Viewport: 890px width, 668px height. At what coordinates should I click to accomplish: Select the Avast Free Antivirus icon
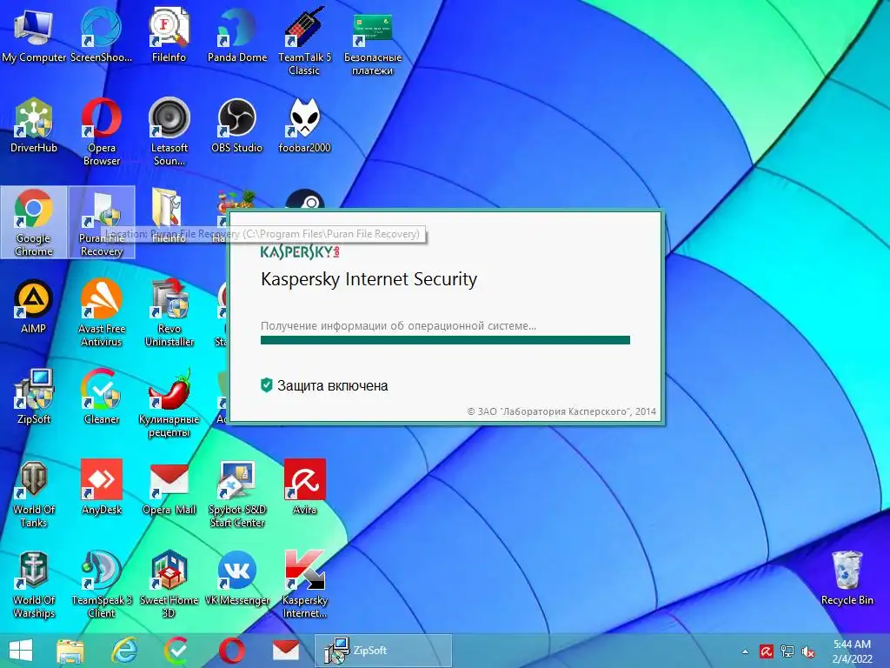click(101, 312)
